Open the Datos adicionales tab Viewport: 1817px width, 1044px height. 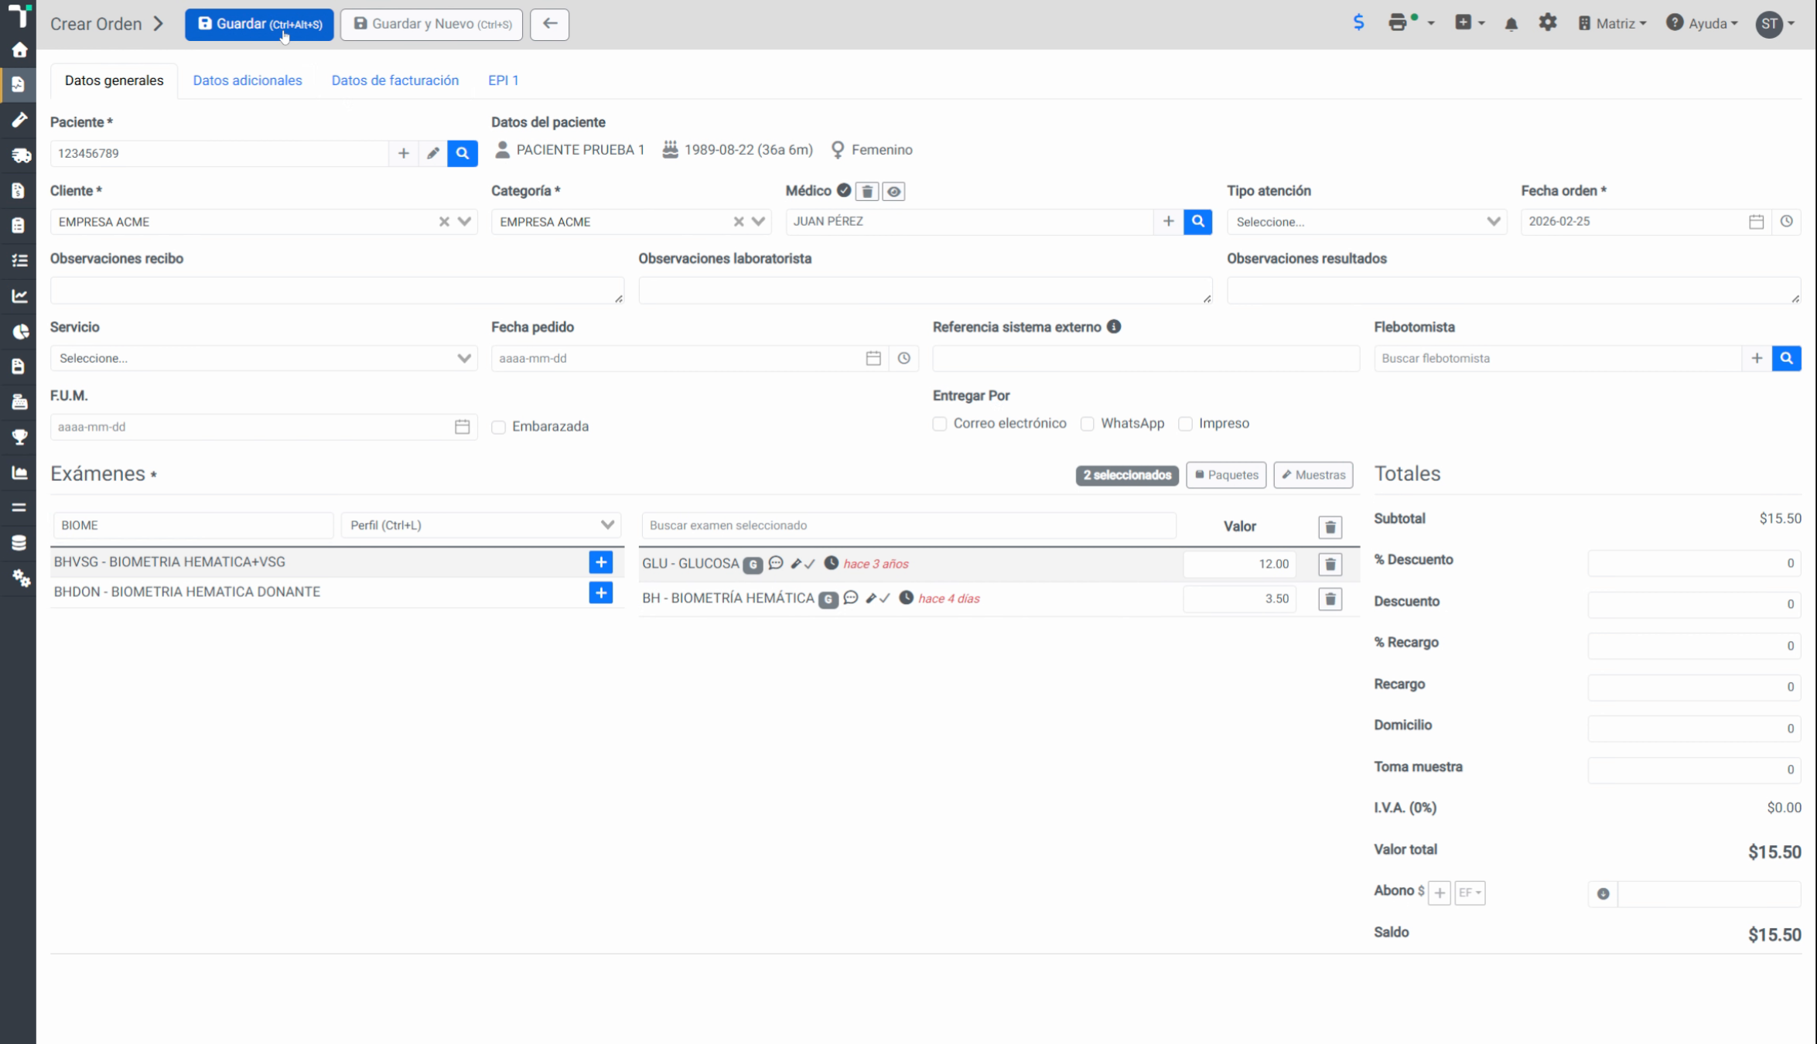[x=248, y=80]
